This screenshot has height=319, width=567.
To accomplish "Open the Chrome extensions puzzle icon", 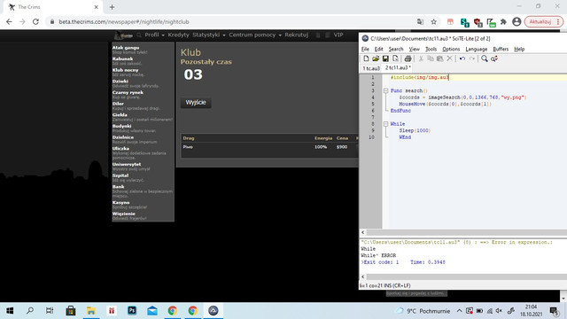I will [503, 21].
